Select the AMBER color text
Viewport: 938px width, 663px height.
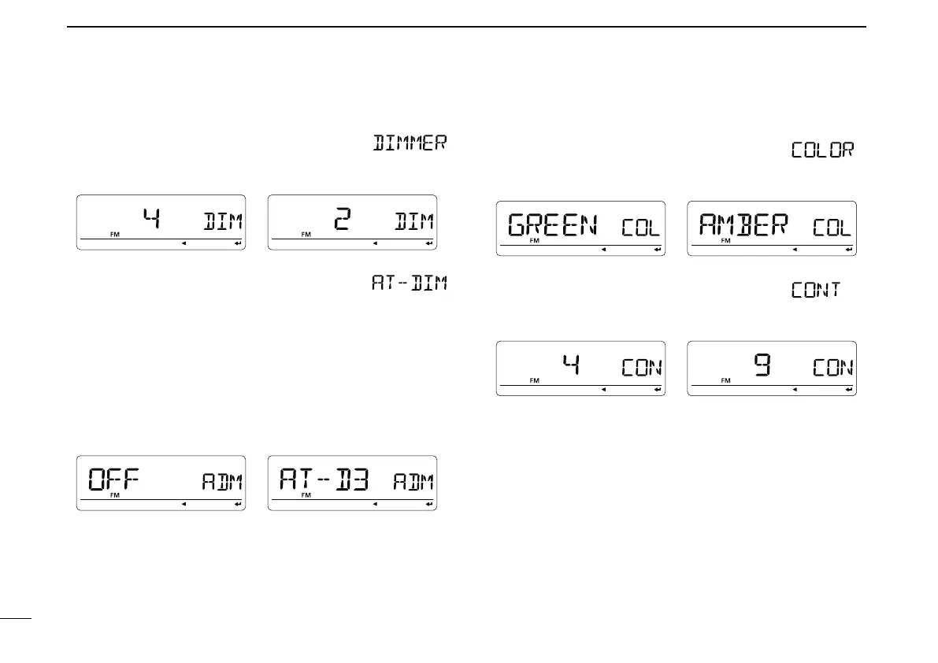tap(744, 225)
